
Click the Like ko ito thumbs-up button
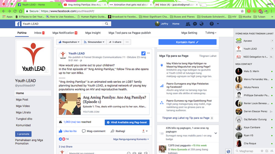pos(68,131)
